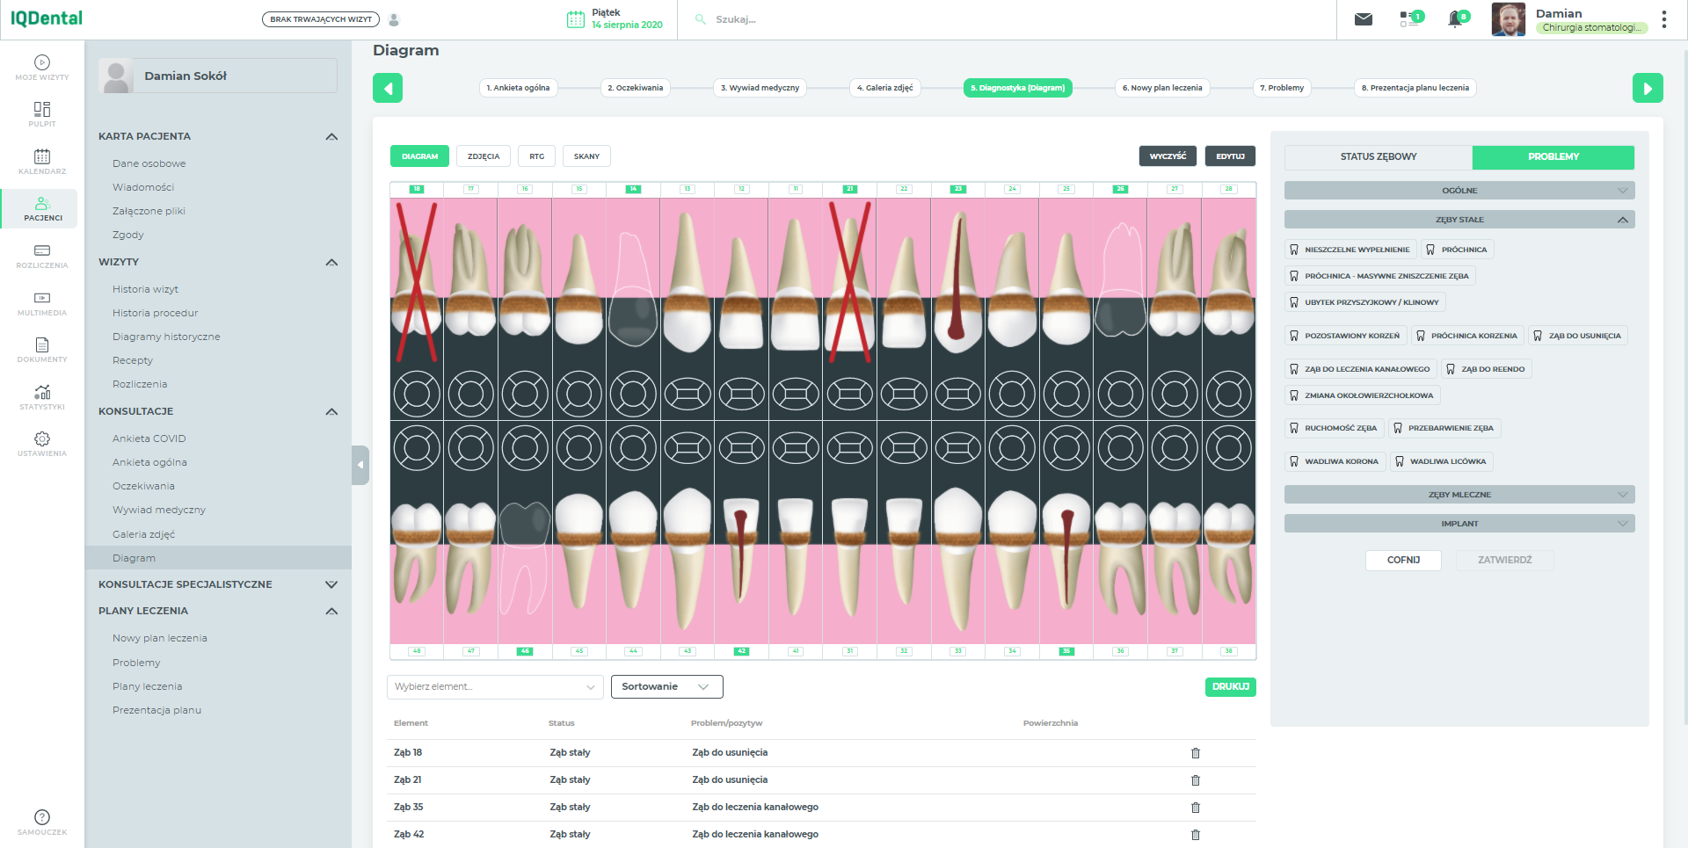The image size is (1688, 848).
Task: Click the Drukuj button
Action: click(1230, 687)
